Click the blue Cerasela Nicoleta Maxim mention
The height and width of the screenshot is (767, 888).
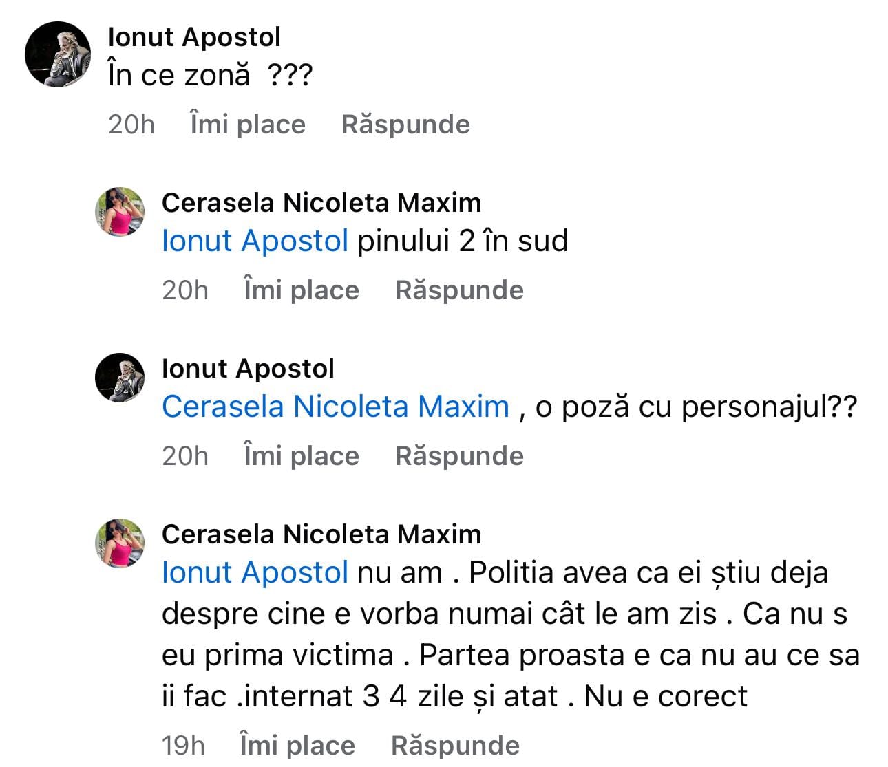coord(335,407)
